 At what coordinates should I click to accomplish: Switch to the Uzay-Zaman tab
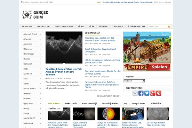coord(139,103)
